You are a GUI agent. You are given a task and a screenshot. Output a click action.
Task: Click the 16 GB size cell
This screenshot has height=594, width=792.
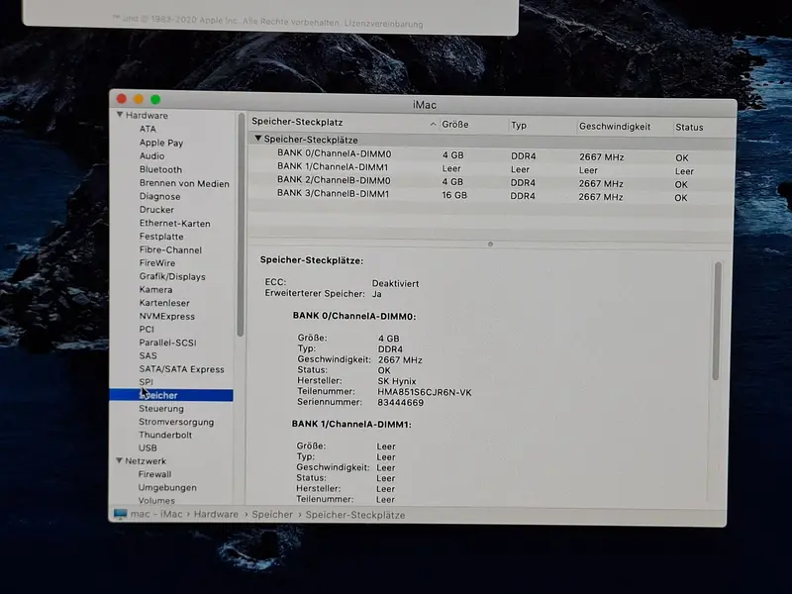point(454,195)
